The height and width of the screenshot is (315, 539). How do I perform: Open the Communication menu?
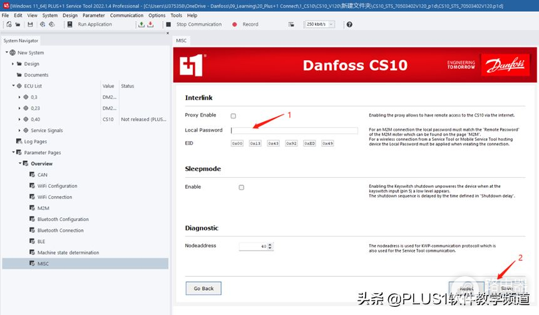point(126,15)
